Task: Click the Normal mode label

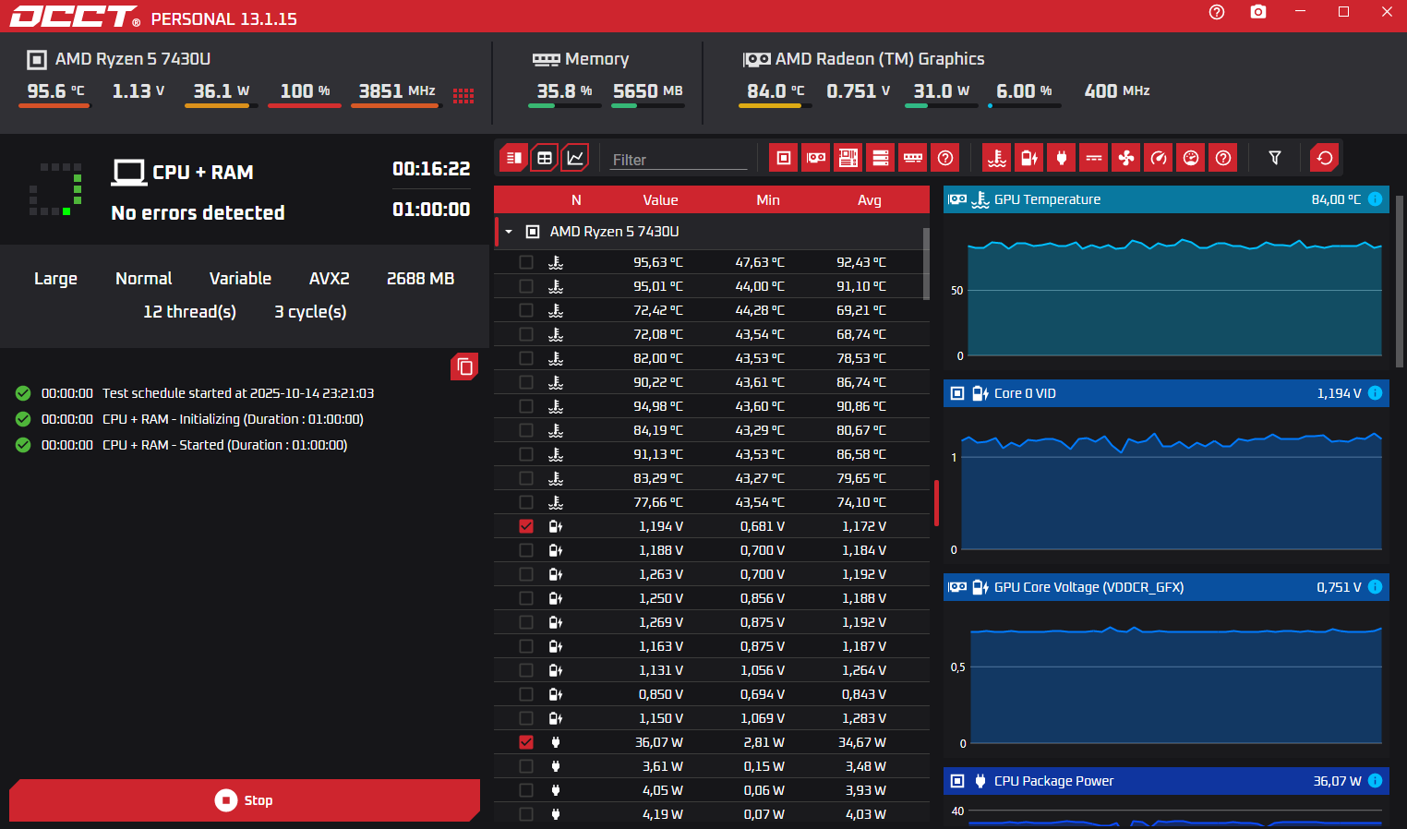Action: tap(144, 279)
